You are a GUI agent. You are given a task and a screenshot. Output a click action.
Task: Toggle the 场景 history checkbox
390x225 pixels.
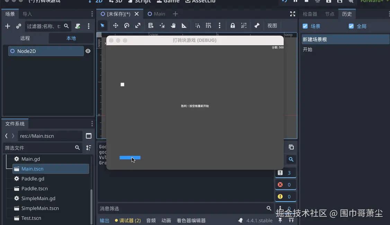(x=305, y=26)
